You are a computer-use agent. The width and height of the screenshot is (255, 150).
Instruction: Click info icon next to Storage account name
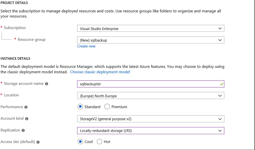(47, 84)
